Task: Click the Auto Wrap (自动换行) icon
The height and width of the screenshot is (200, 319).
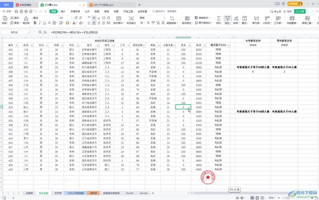Action: coord(131,18)
